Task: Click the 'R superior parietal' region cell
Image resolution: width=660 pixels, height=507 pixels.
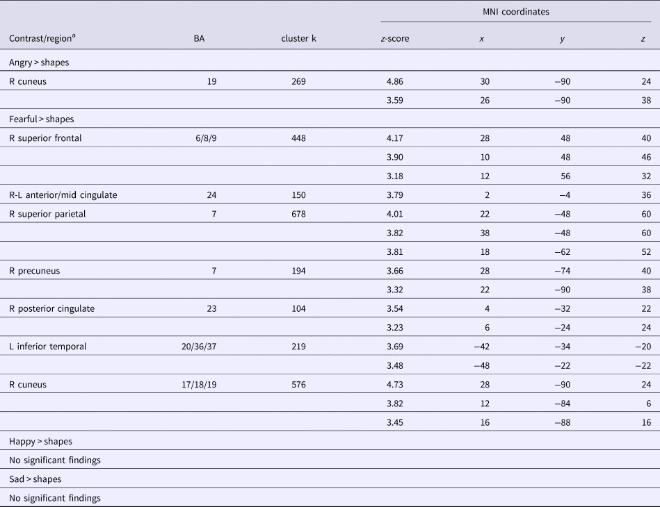Action: [x=47, y=214]
